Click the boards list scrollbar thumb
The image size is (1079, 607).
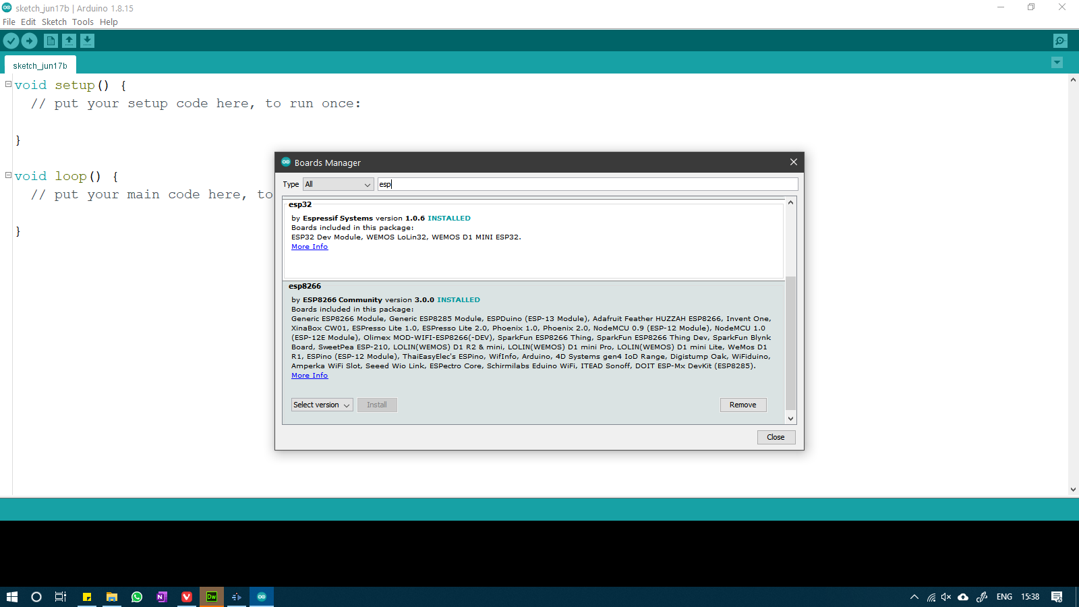tap(791, 343)
